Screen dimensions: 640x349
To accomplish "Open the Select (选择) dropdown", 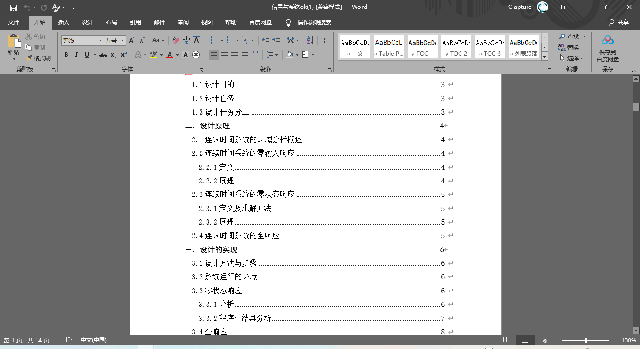I will [x=572, y=58].
